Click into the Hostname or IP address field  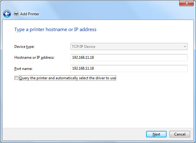(x=129, y=58)
